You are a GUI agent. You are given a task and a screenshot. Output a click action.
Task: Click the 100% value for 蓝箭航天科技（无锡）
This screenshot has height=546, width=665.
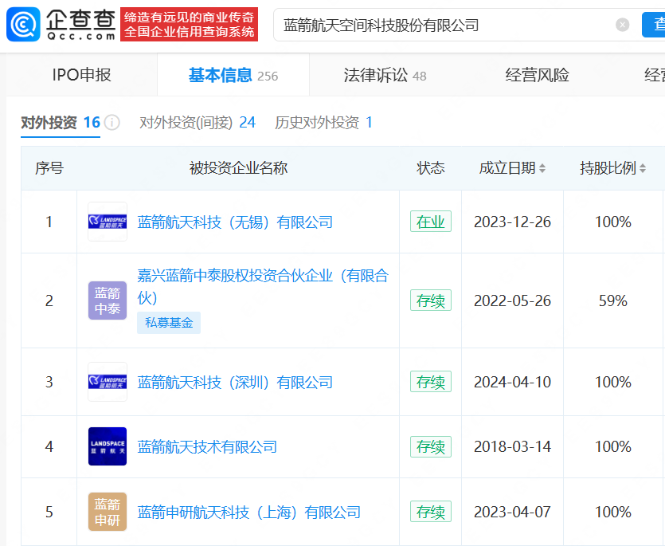point(612,222)
